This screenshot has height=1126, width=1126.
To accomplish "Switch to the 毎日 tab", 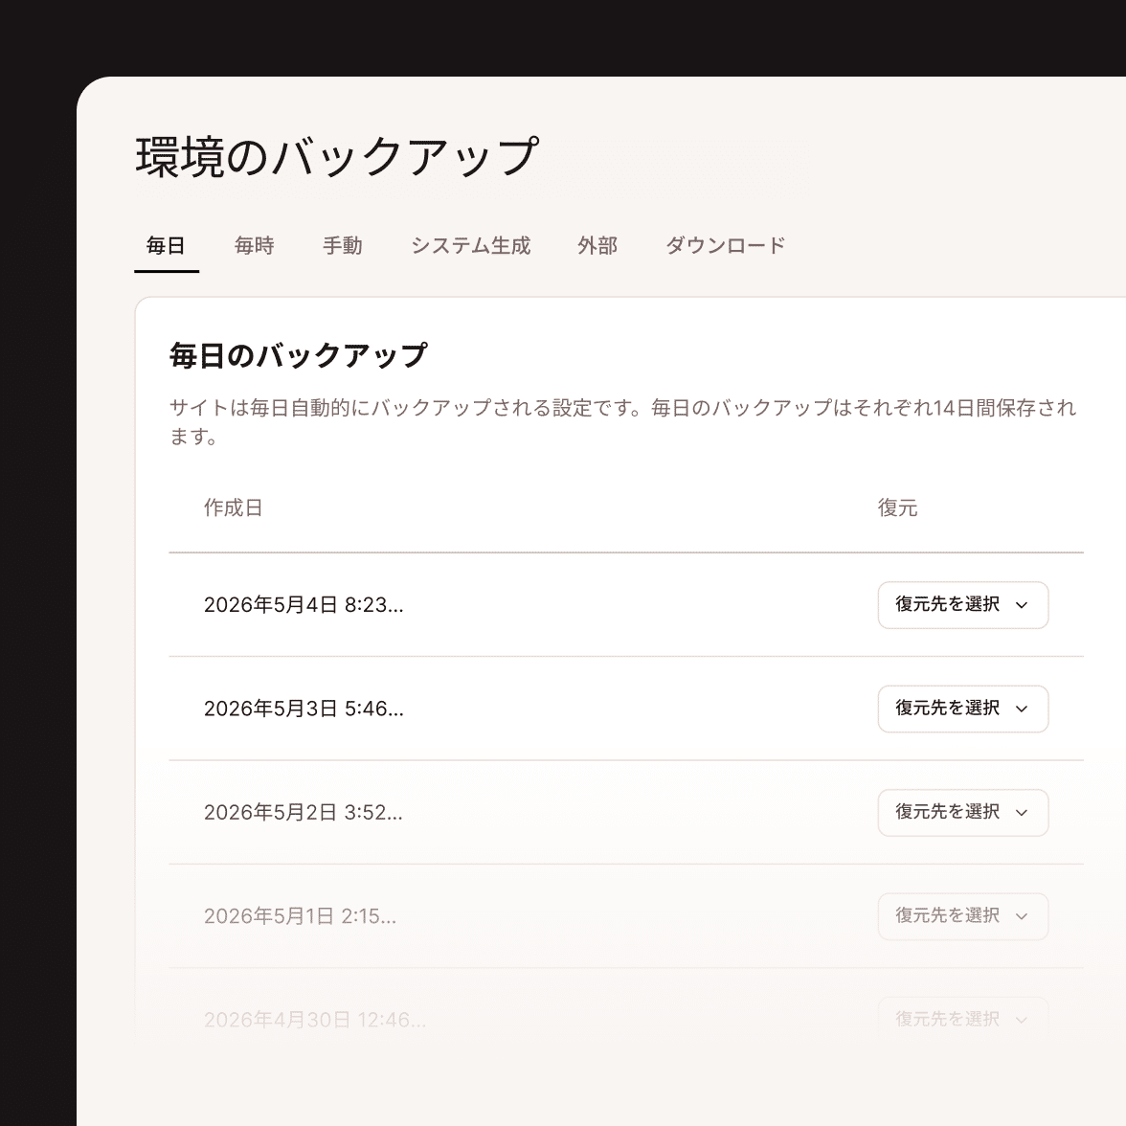I will [x=166, y=245].
